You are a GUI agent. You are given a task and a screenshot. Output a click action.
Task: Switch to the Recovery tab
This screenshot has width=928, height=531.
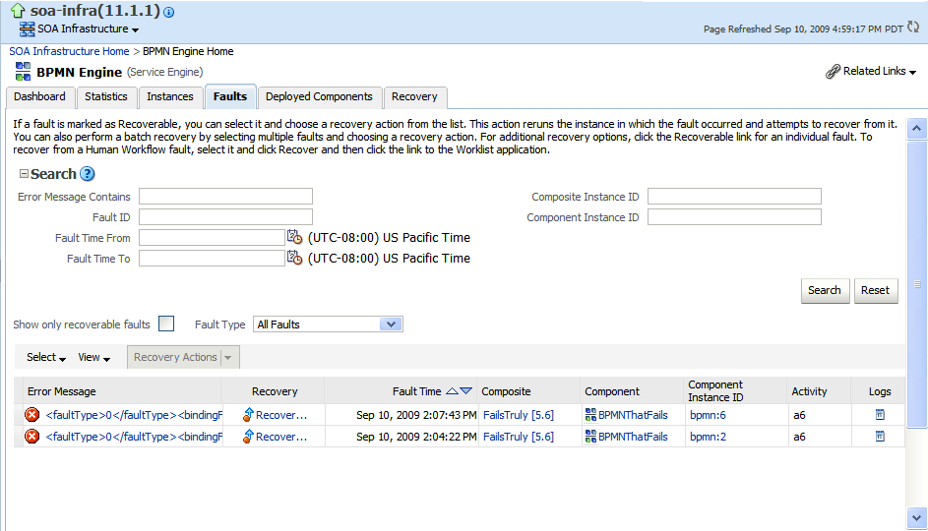pos(414,97)
